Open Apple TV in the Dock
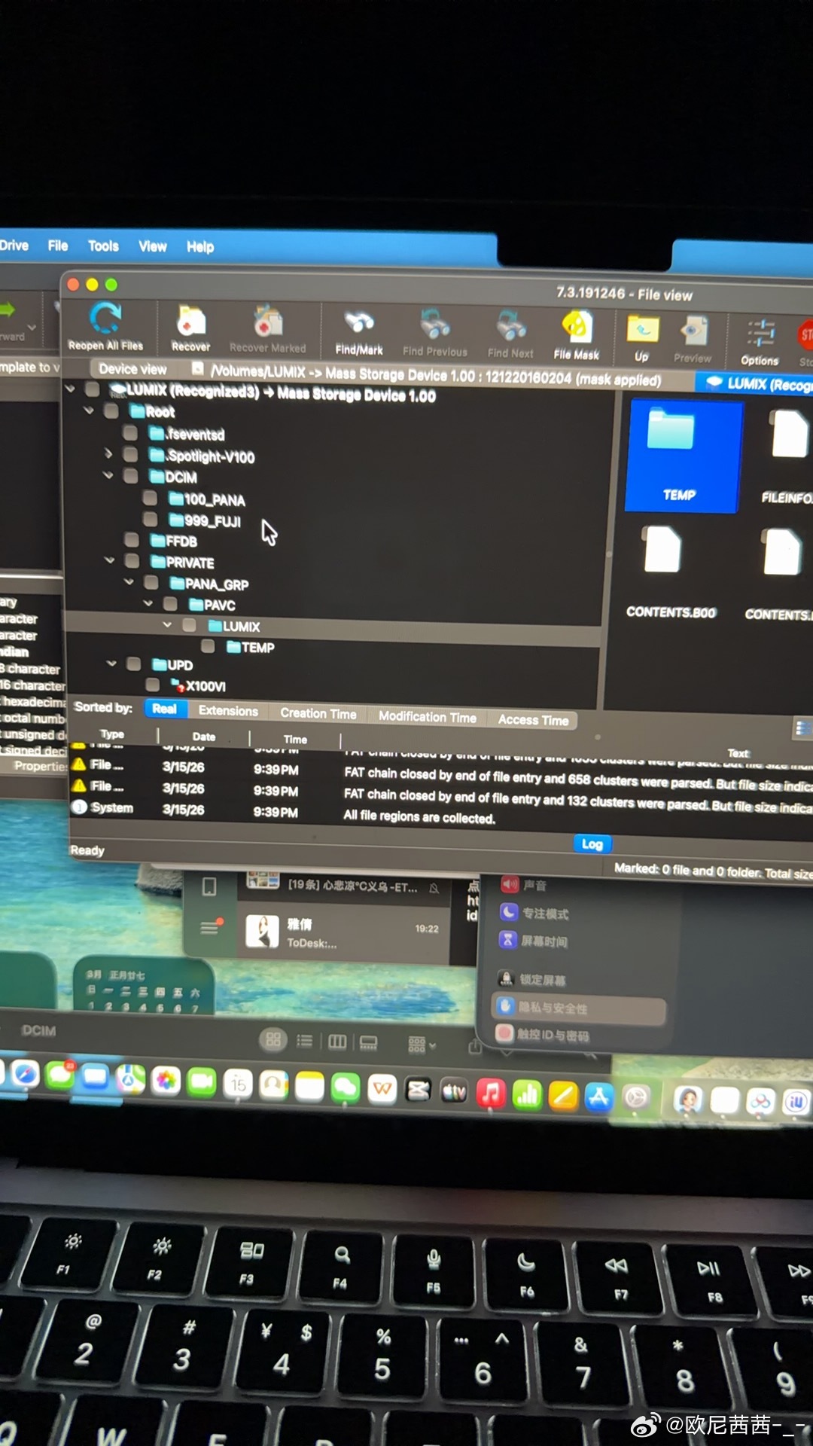 tap(454, 1091)
